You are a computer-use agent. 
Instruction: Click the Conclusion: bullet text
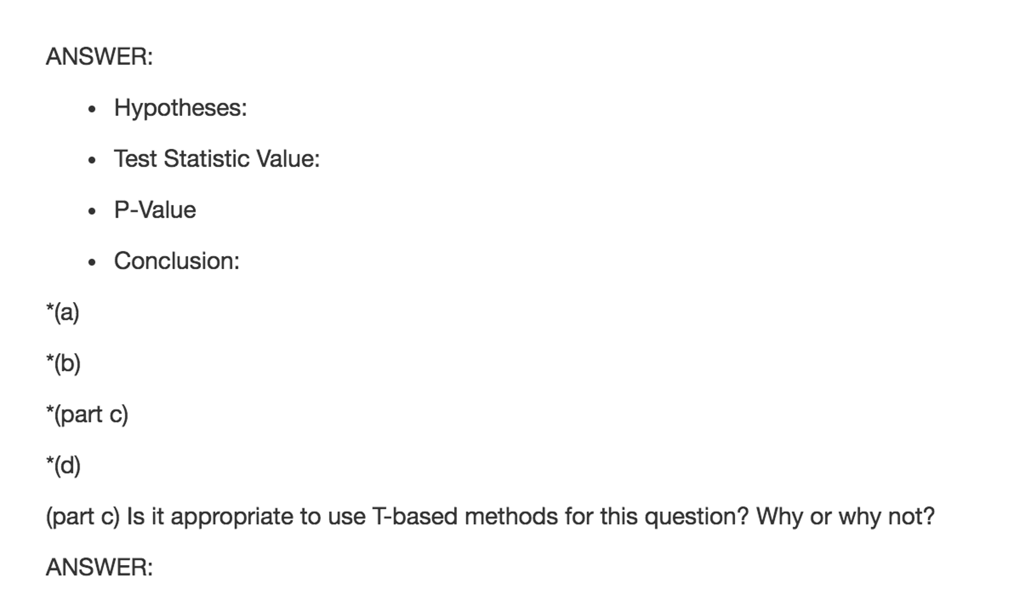[x=176, y=261]
